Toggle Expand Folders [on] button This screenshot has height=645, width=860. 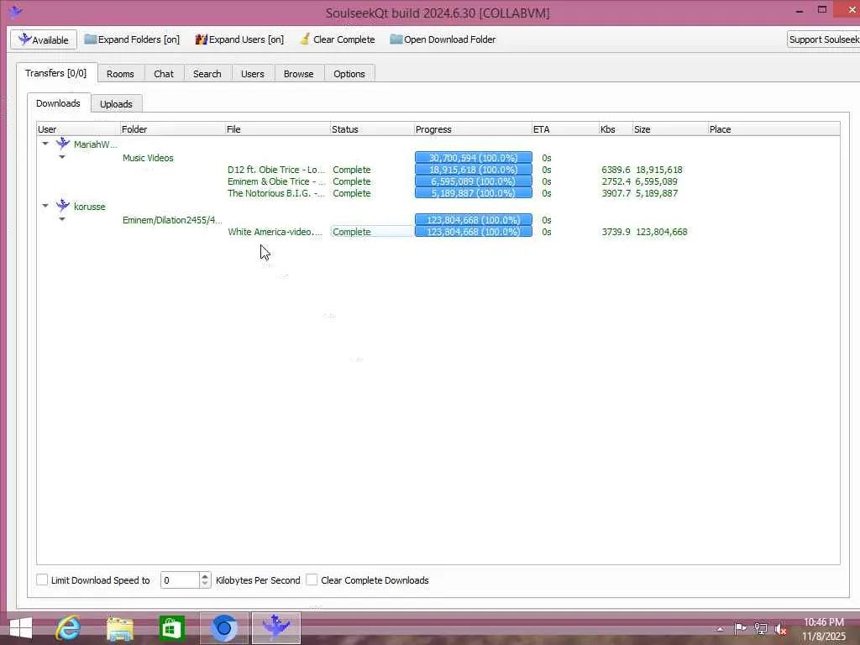tap(132, 39)
